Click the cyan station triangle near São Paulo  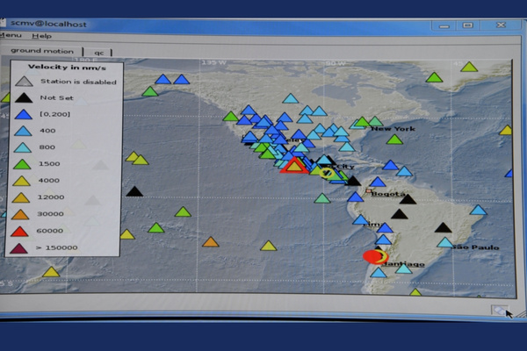point(445,242)
